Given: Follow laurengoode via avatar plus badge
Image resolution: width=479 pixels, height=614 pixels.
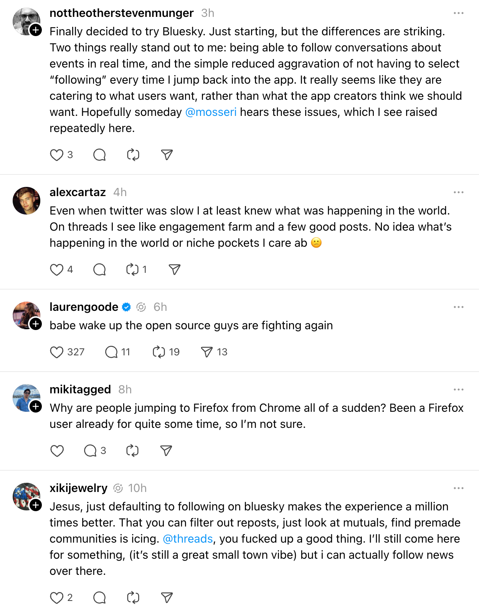Looking at the screenshot, I should 36,324.
